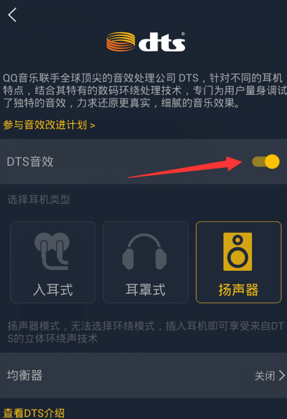Click the orange DTS rings logo
The image size is (287, 419).
[x=120, y=42]
